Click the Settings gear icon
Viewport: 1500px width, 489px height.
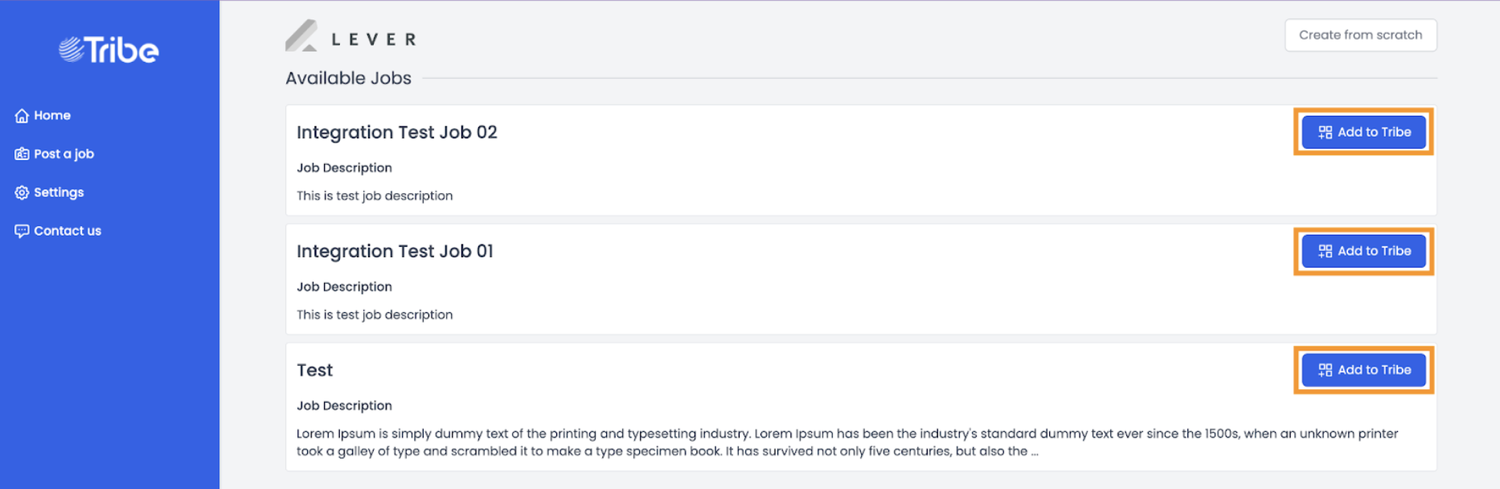coord(22,192)
